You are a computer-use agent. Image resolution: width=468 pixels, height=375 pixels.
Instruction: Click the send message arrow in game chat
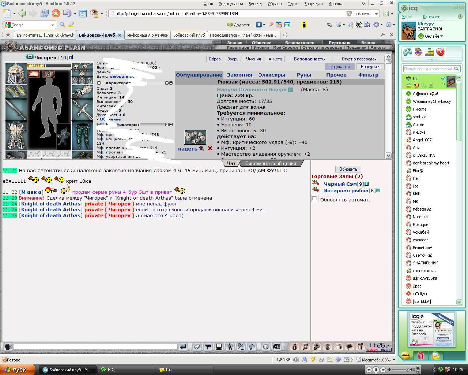point(183,346)
